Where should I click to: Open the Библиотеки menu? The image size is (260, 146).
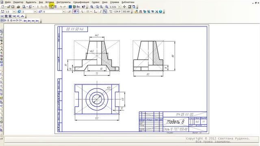[128, 2]
